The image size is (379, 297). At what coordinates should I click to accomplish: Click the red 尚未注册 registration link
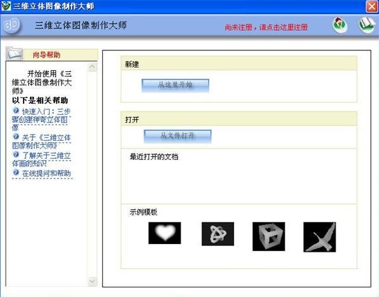tap(266, 27)
